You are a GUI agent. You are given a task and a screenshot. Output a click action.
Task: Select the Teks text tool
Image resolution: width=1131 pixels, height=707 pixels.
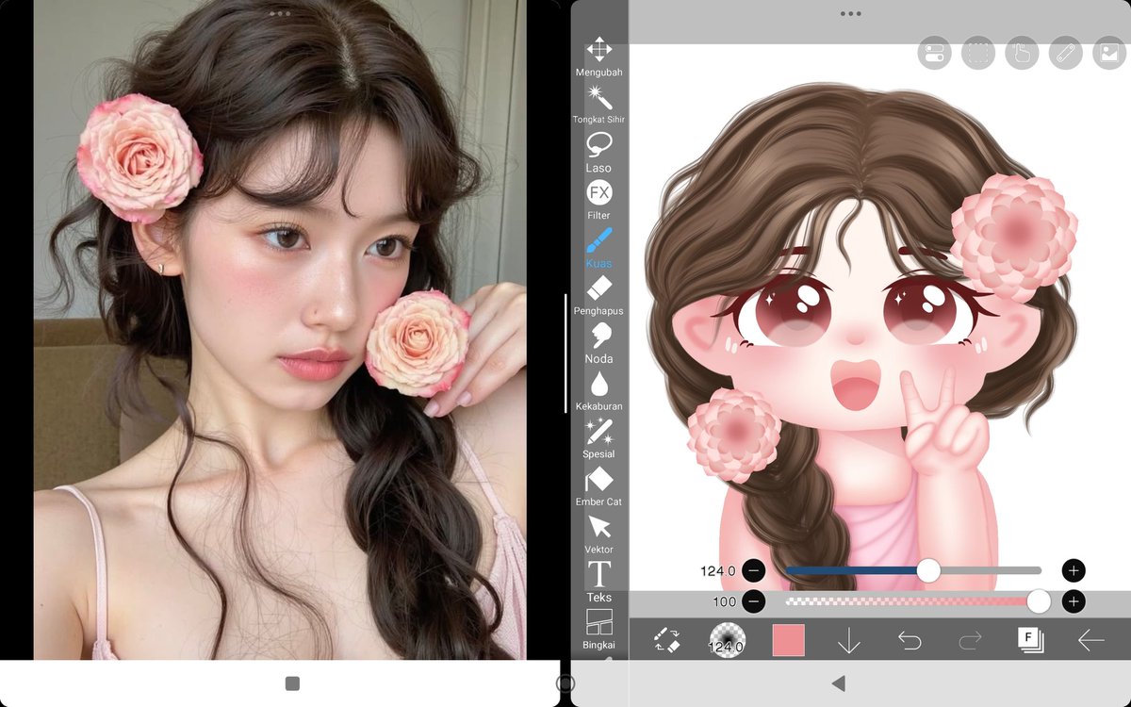(598, 582)
